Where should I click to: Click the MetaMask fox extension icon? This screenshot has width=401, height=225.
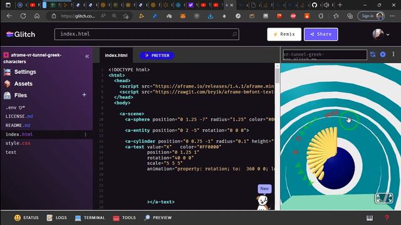(183, 16)
